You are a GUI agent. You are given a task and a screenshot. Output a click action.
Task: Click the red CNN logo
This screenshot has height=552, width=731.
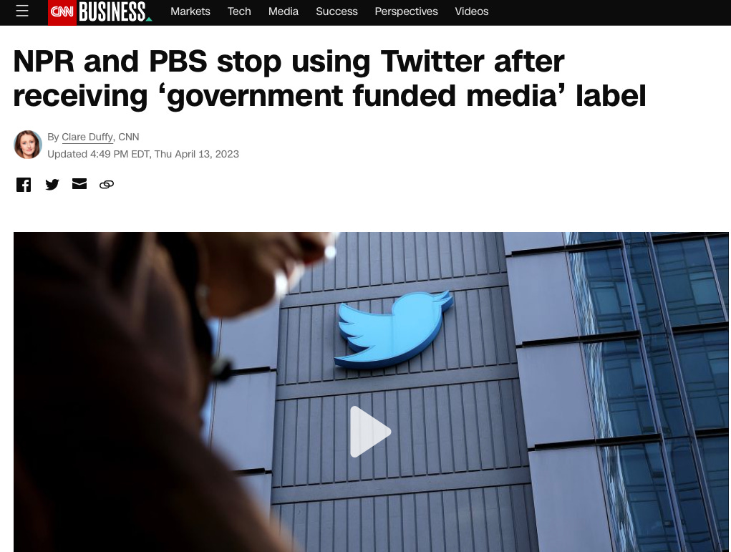(62, 12)
